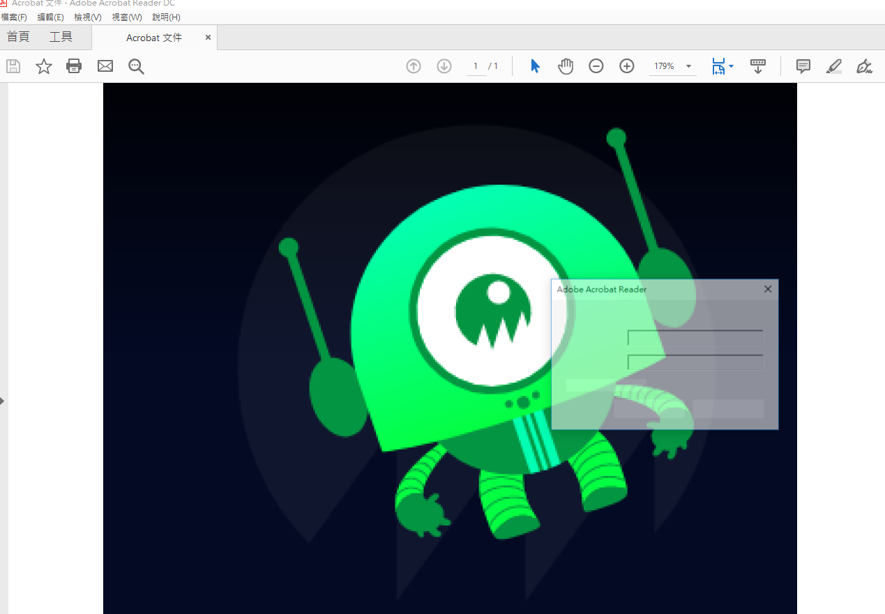Click the total page count "/ 1"
885x614 pixels.
[x=493, y=66]
